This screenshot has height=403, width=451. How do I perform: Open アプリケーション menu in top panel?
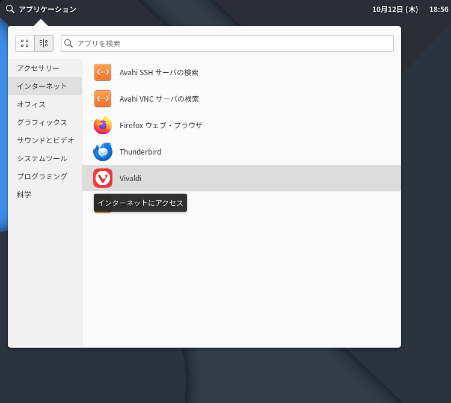(x=48, y=9)
